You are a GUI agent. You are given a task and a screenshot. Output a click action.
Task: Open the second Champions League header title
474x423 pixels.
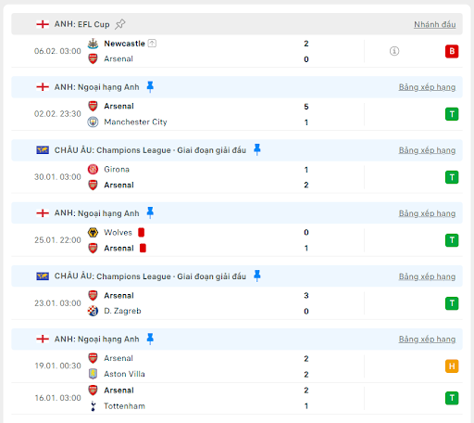pyautogui.click(x=150, y=276)
